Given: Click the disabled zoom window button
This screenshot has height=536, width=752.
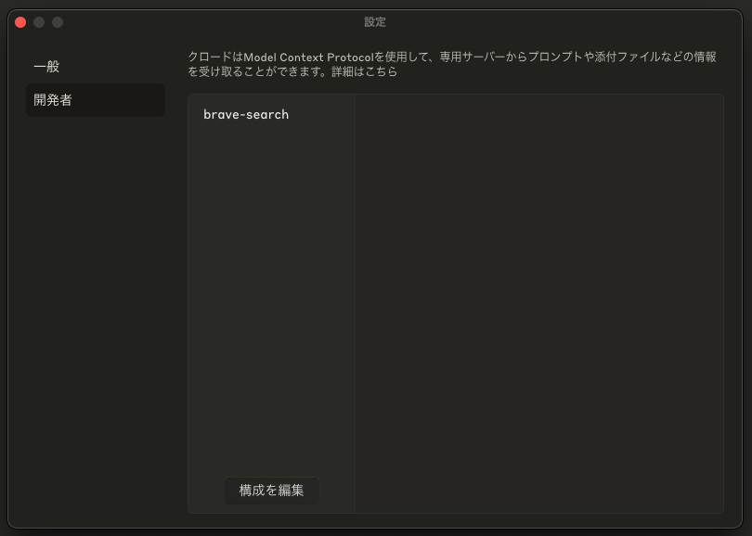Looking at the screenshot, I should [58, 22].
